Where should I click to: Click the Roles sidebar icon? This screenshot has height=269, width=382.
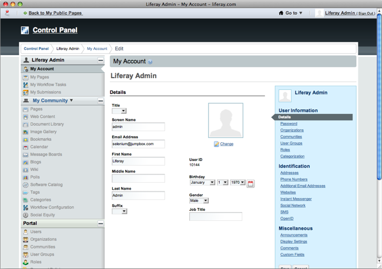tap(26, 262)
